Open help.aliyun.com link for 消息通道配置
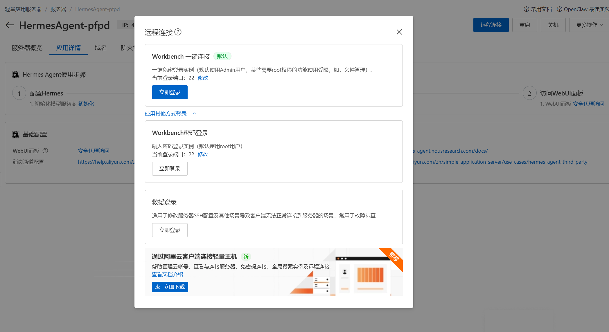609x332 pixels. [106, 162]
